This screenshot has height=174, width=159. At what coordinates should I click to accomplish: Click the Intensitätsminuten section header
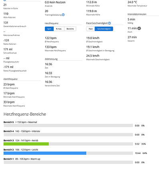coord(137,14)
